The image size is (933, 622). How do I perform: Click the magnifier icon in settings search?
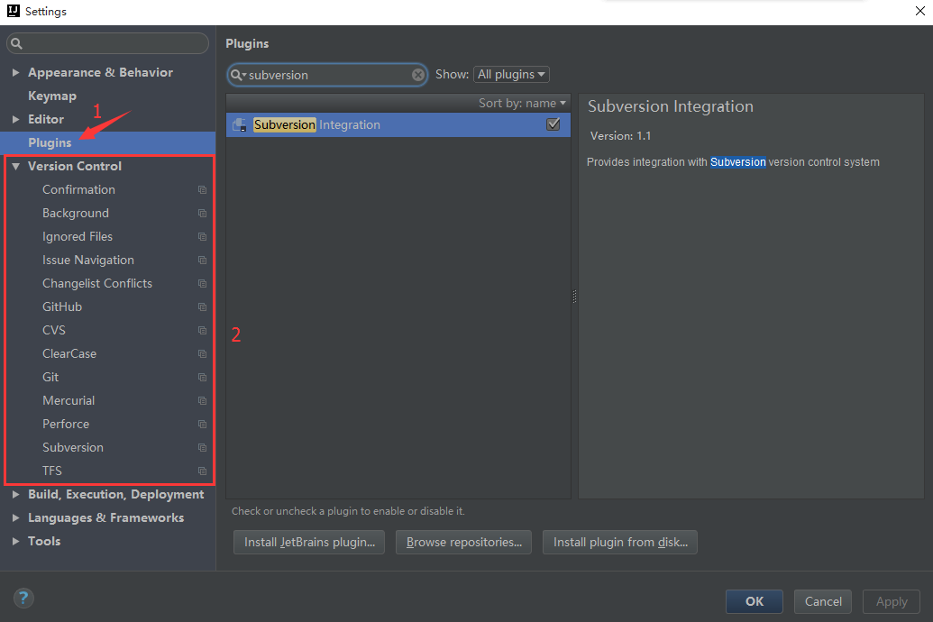[x=16, y=43]
